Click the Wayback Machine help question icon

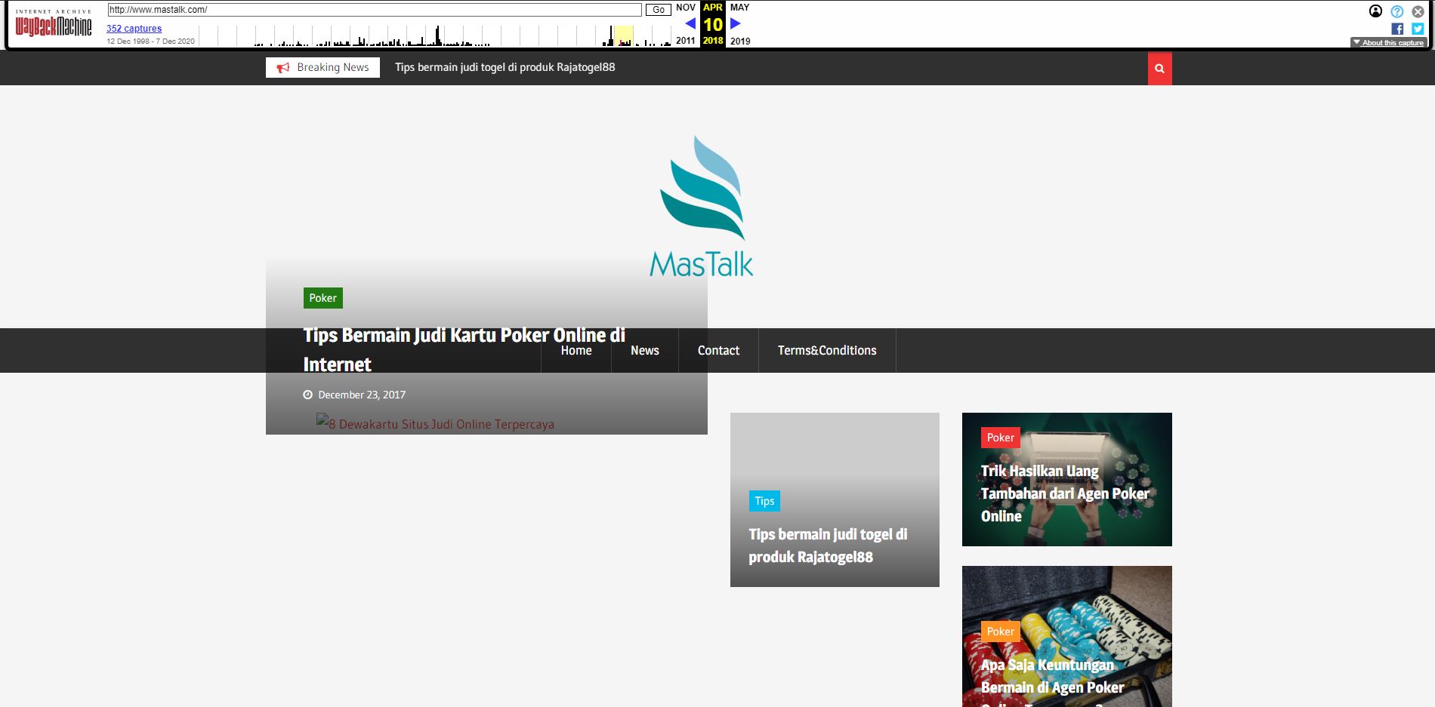coord(1396,11)
